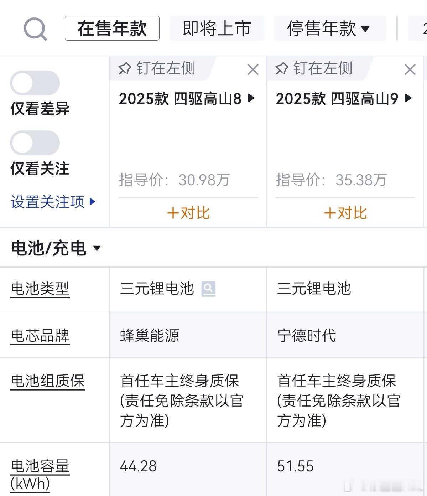The height and width of the screenshot is (496, 427).
Task: Pin the 四驱高山8 column to the left
Action: click(x=157, y=68)
